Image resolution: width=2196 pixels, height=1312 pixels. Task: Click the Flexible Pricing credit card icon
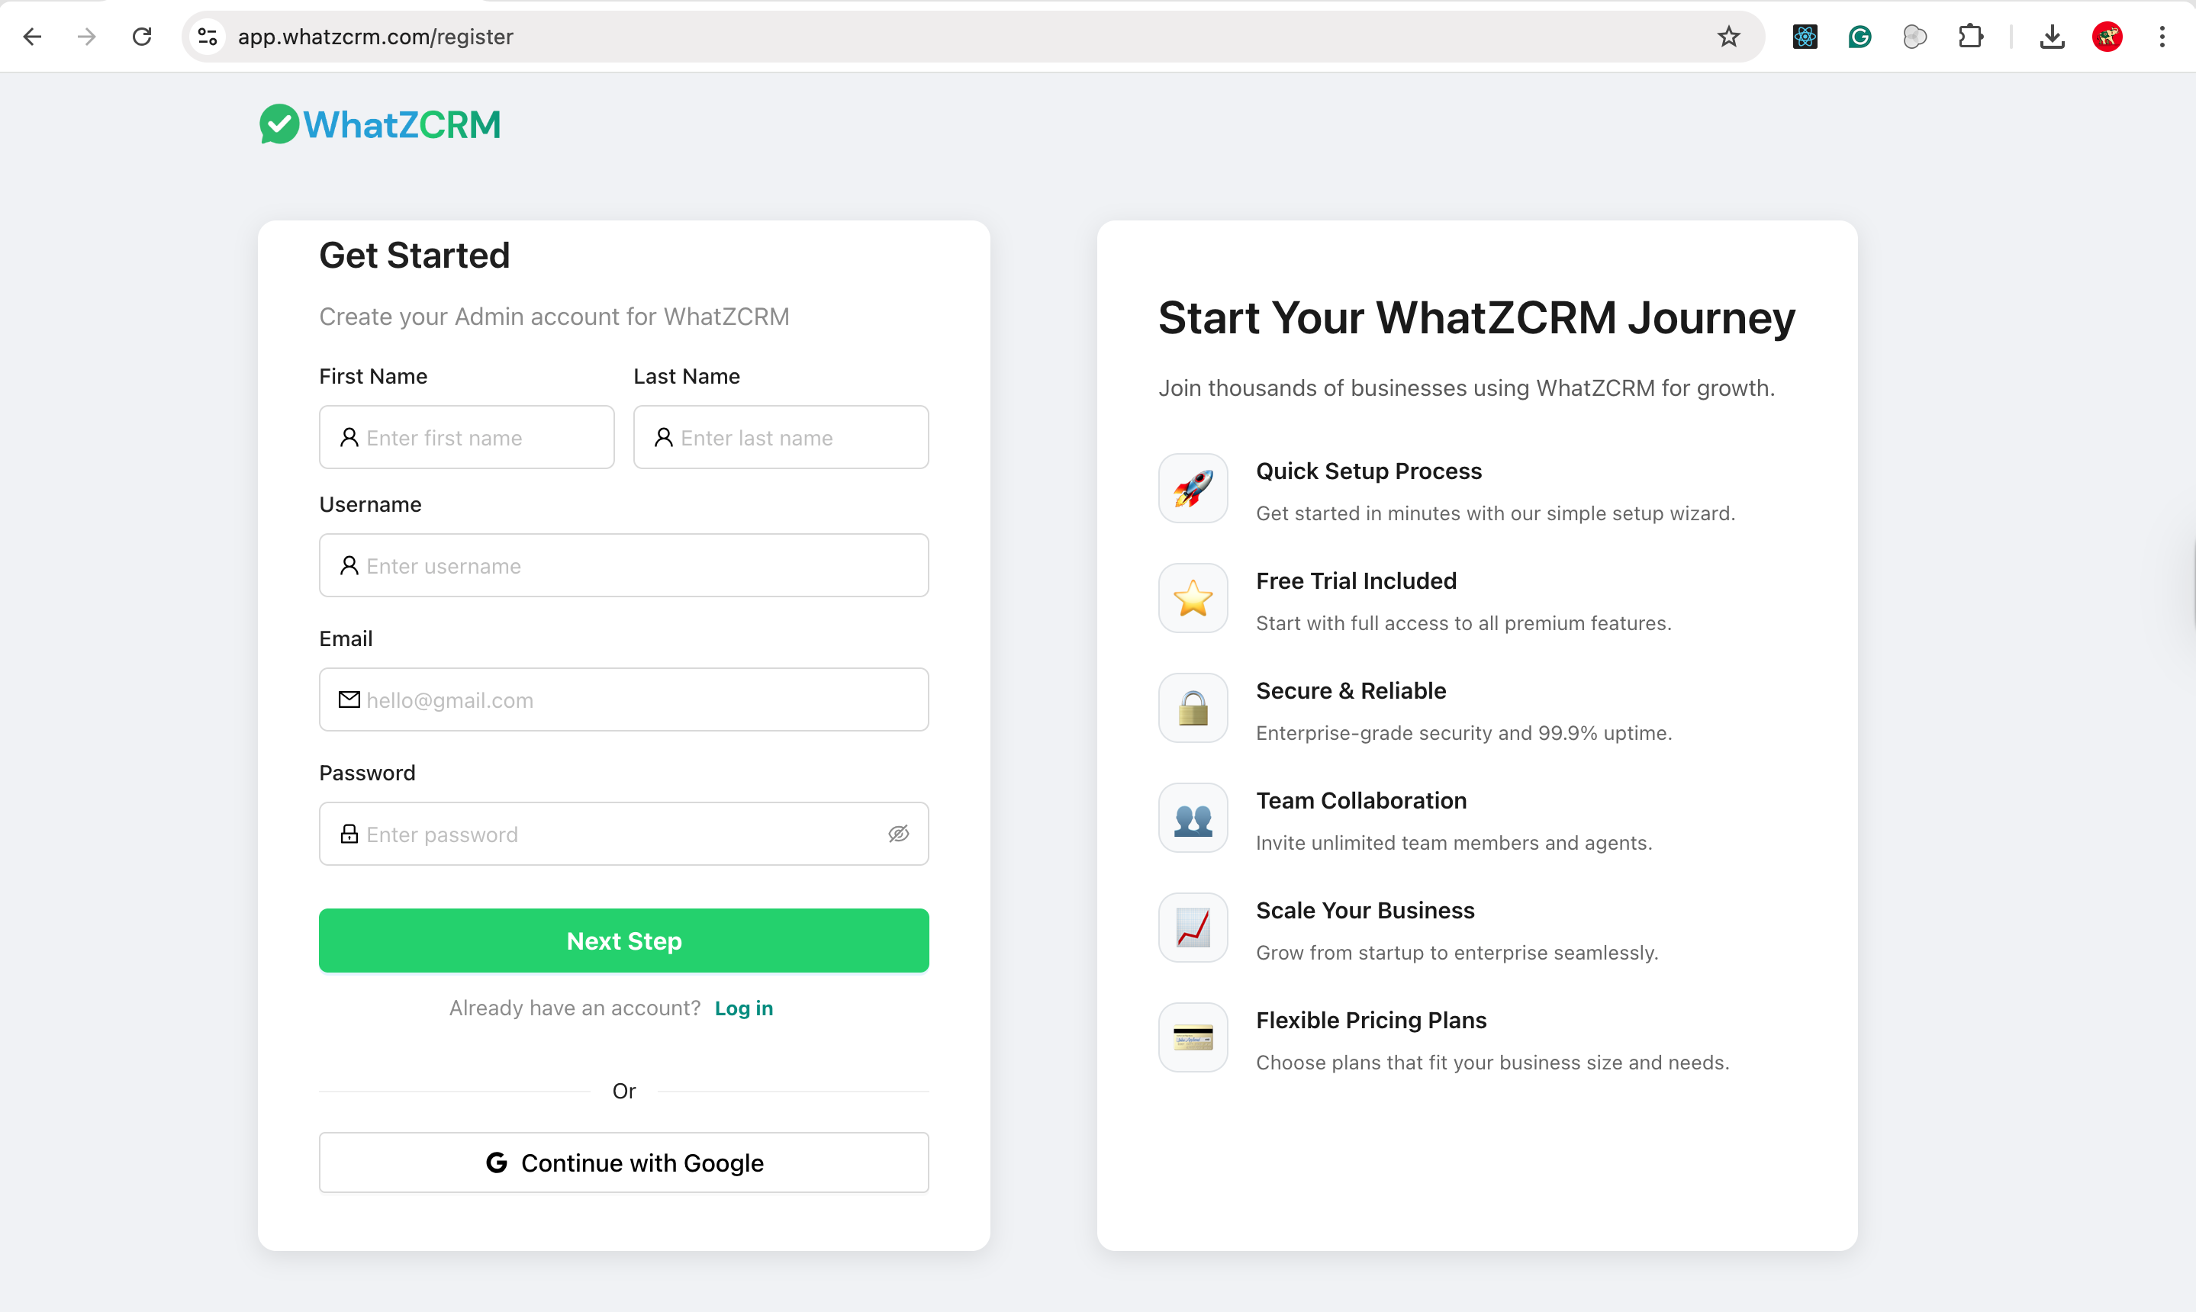tap(1192, 1037)
